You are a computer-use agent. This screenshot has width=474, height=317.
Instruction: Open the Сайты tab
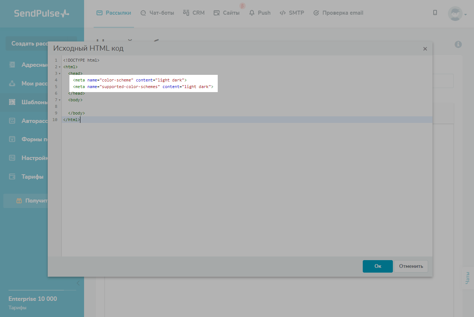point(227,13)
